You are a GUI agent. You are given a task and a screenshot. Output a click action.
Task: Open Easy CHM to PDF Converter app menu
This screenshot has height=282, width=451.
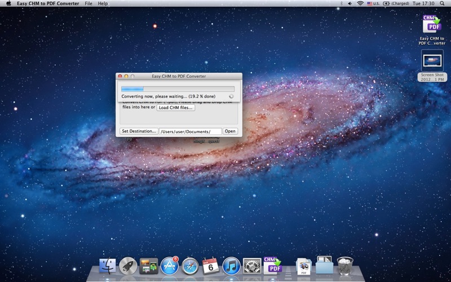click(48, 3)
